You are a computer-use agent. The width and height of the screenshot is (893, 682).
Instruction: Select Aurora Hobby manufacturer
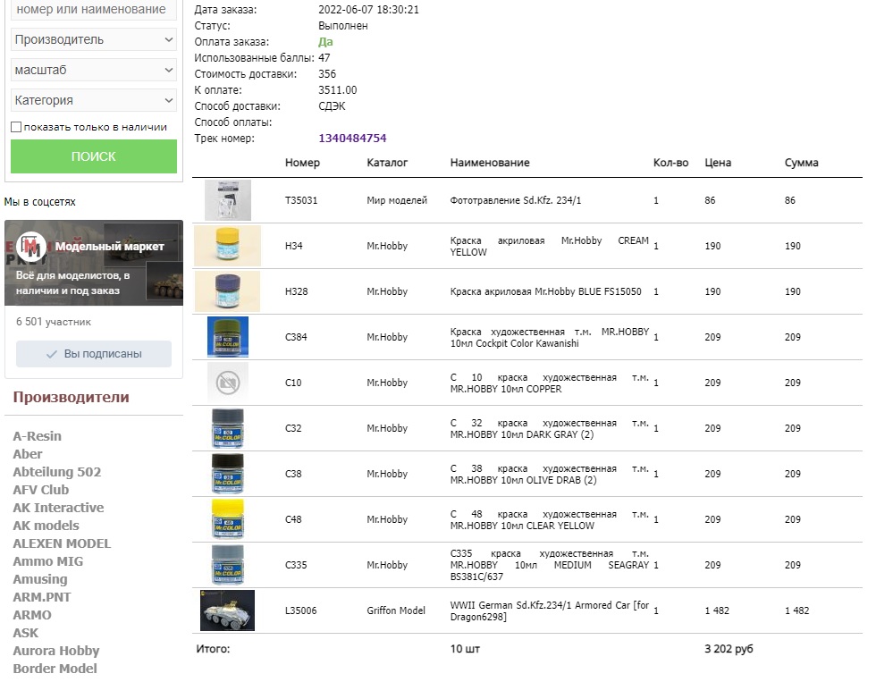pyautogui.click(x=55, y=652)
